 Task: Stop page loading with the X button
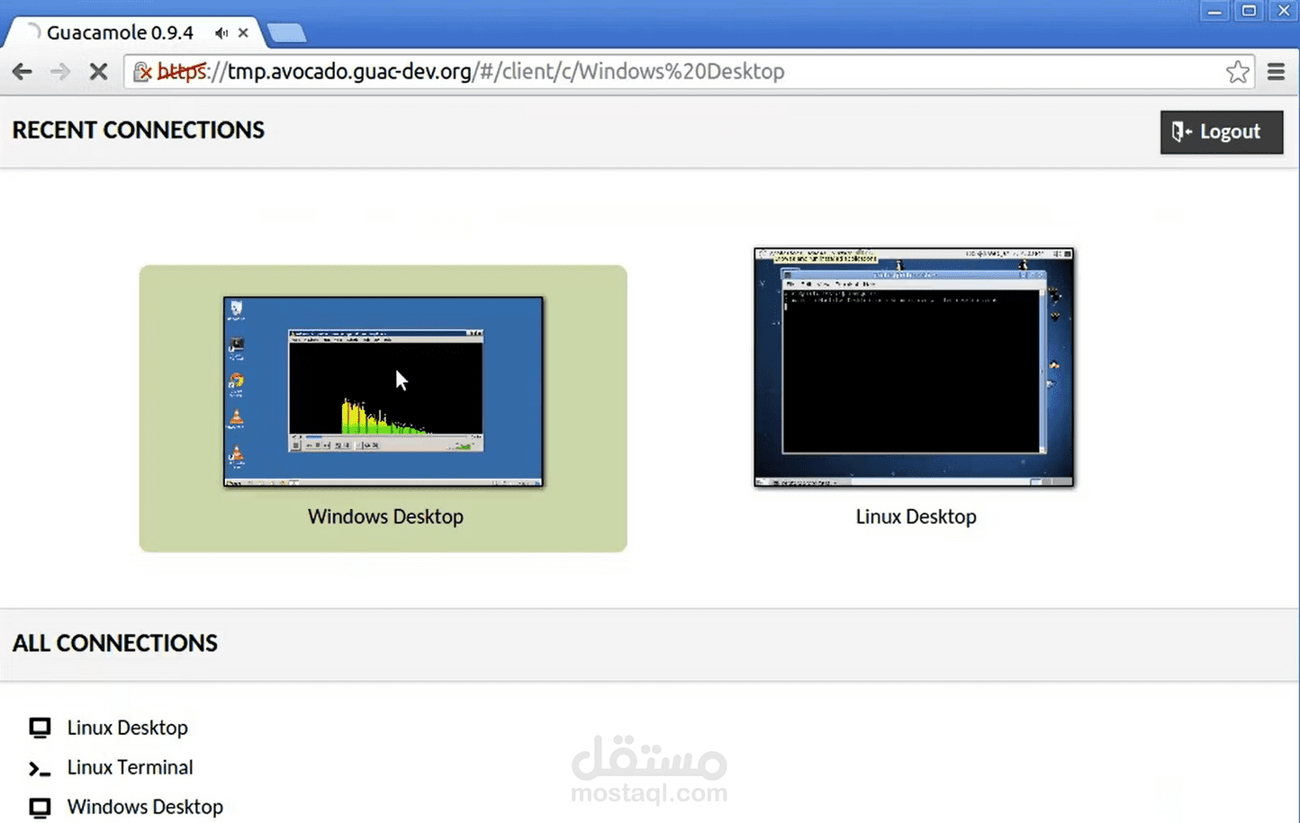(x=99, y=72)
